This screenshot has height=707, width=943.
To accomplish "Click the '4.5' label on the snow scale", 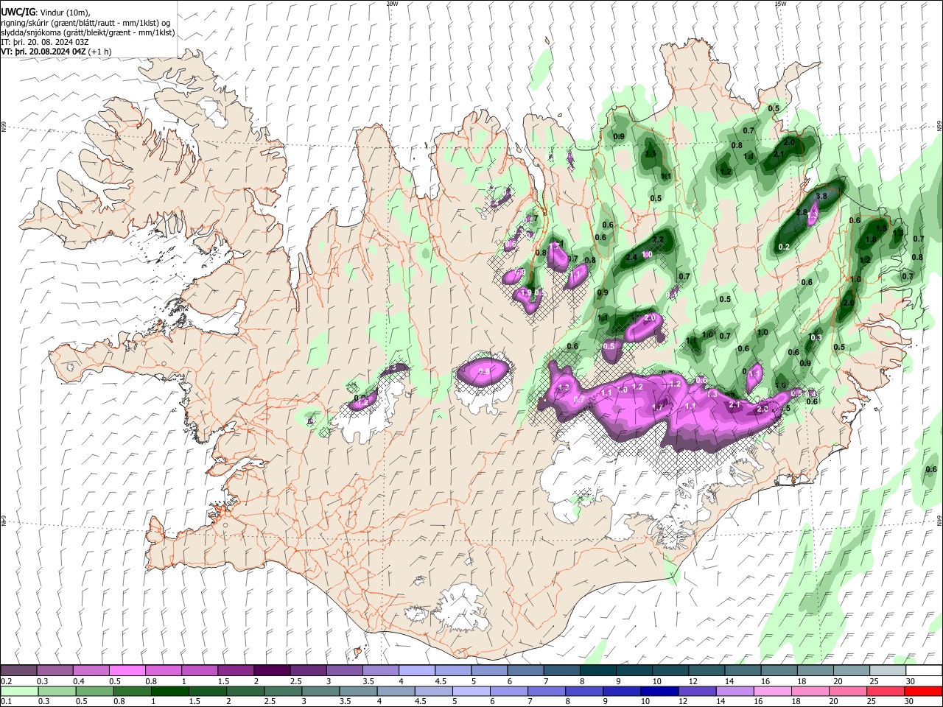I will (441, 681).
